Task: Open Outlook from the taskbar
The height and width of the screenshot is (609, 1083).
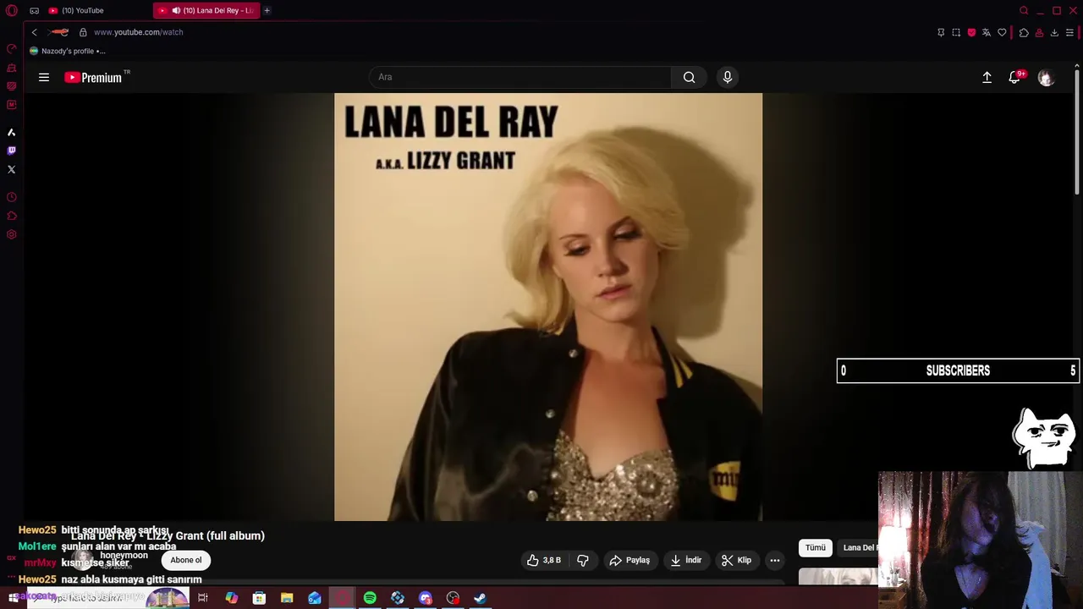Action: (x=315, y=598)
